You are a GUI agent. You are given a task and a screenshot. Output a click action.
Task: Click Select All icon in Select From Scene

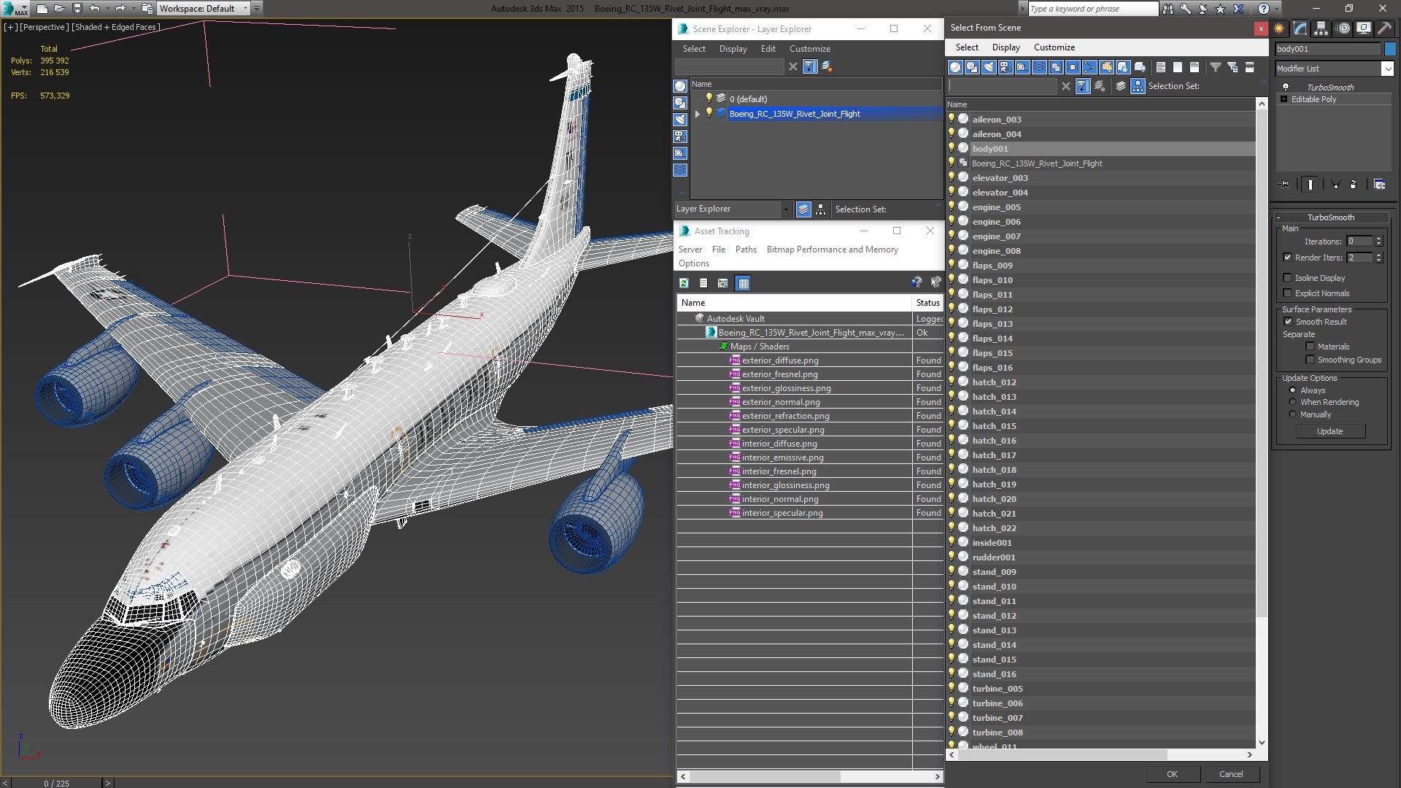[x=1160, y=67]
